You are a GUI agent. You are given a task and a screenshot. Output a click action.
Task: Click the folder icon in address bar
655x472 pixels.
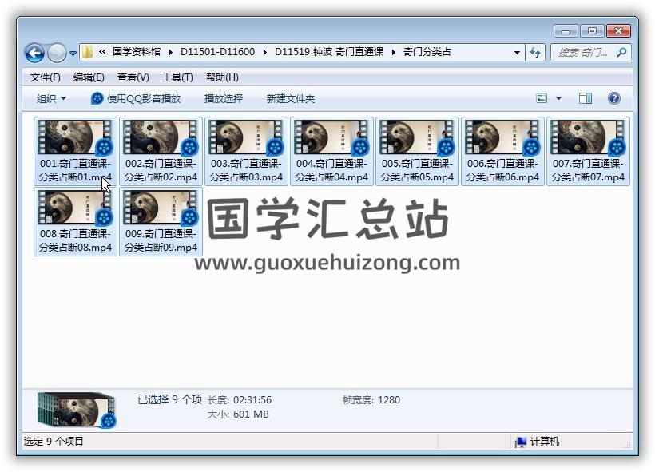[87, 52]
